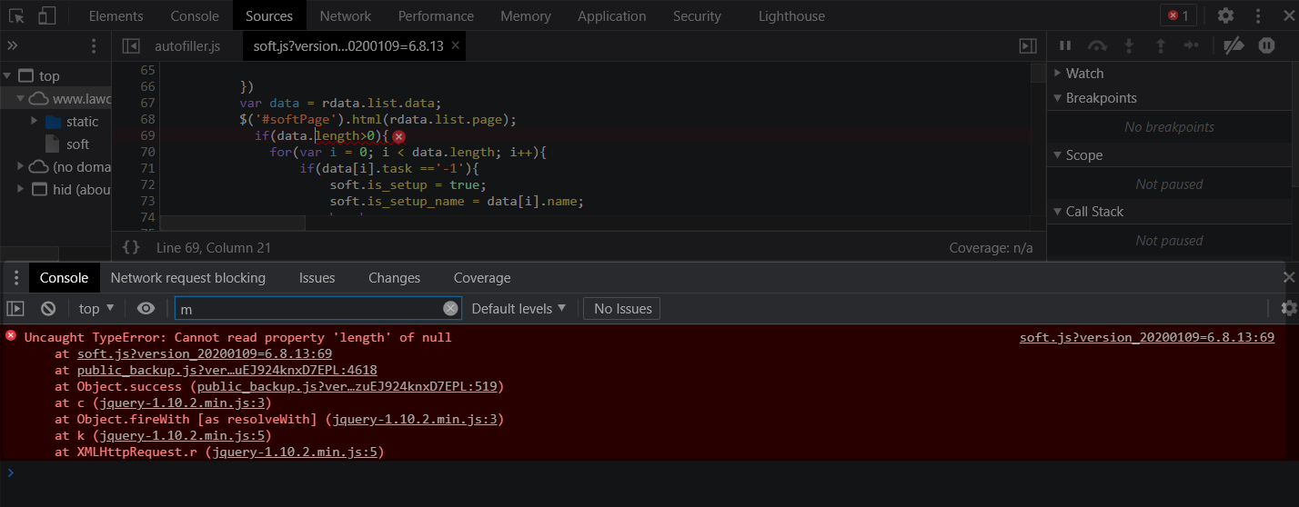Pretty print the source with braces icon
The image size is (1299, 507).
[131, 247]
